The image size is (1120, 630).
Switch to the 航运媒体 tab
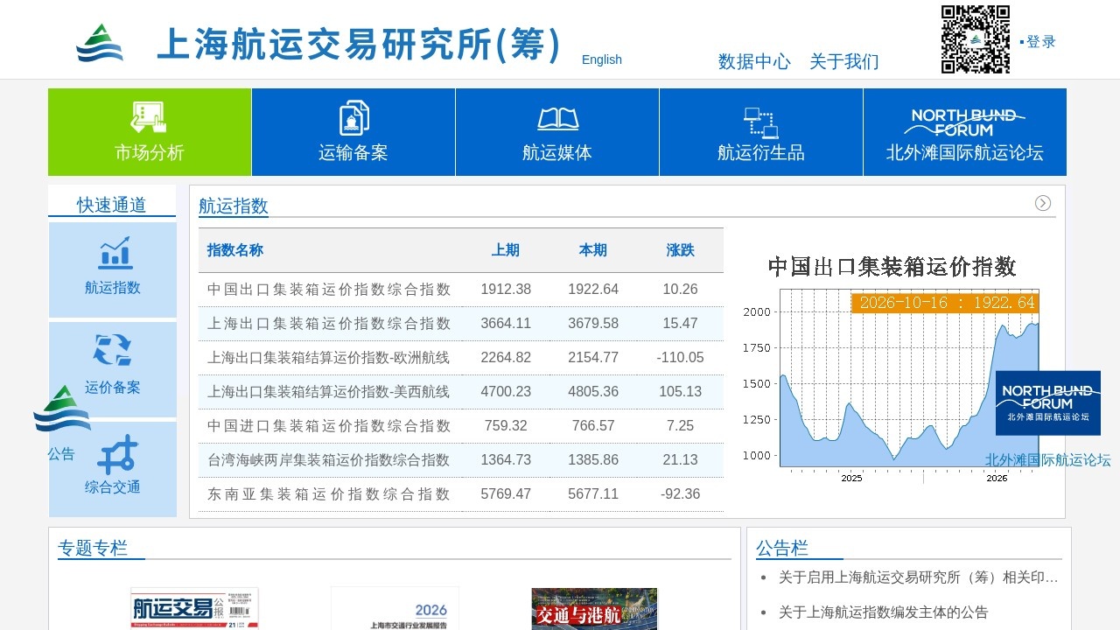point(557,132)
